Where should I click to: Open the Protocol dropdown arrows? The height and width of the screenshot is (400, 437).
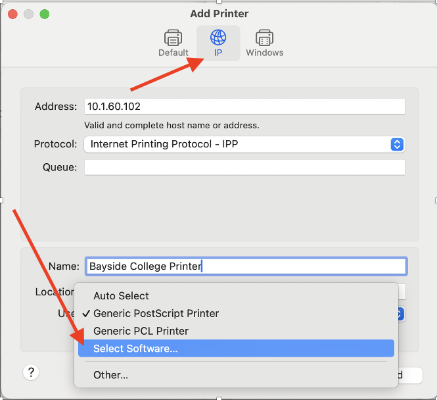tap(397, 144)
